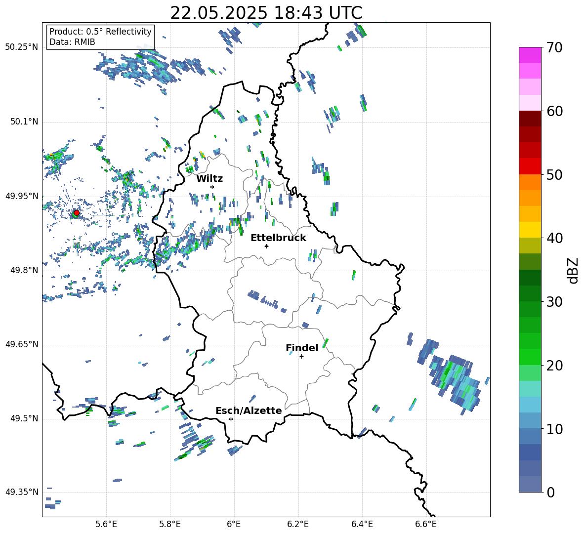Click the yellow swatch just above 40

pos(530,230)
